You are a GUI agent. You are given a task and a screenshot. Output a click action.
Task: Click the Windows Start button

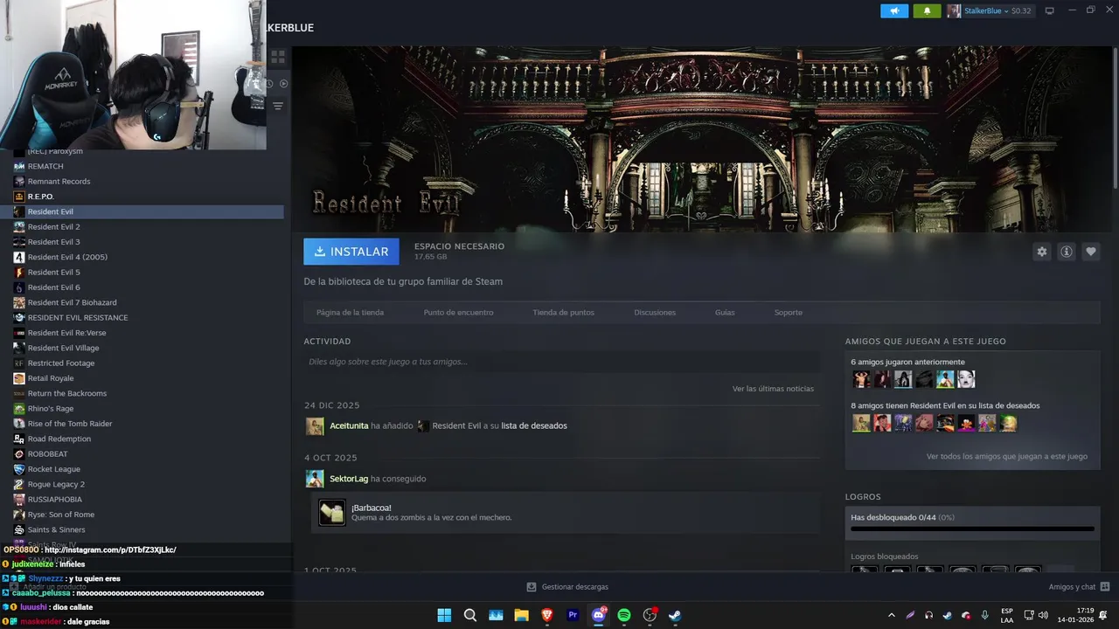tap(444, 615)
